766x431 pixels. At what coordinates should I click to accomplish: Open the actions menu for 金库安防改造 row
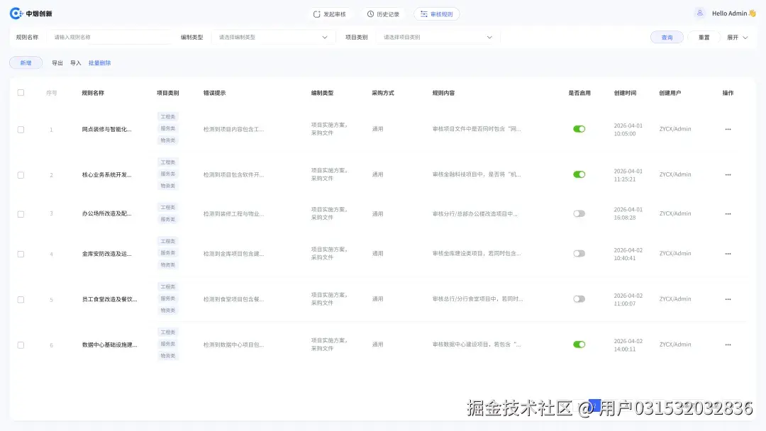[728, 253]
